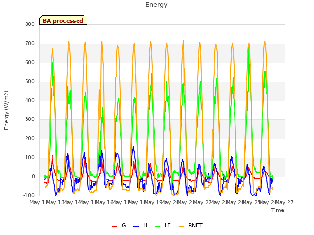
Task: Click the May 27 x-axis label
Action: [285, 202]
